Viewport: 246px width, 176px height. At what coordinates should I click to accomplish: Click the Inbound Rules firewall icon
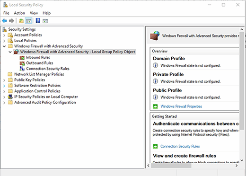click(22, 58)
